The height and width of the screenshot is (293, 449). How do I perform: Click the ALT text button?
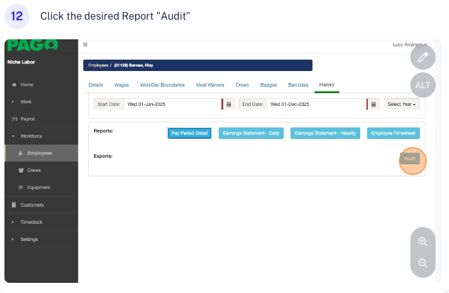click(x=423, y=85)
